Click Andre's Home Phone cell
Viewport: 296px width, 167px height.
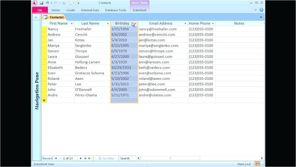[202, 95]
